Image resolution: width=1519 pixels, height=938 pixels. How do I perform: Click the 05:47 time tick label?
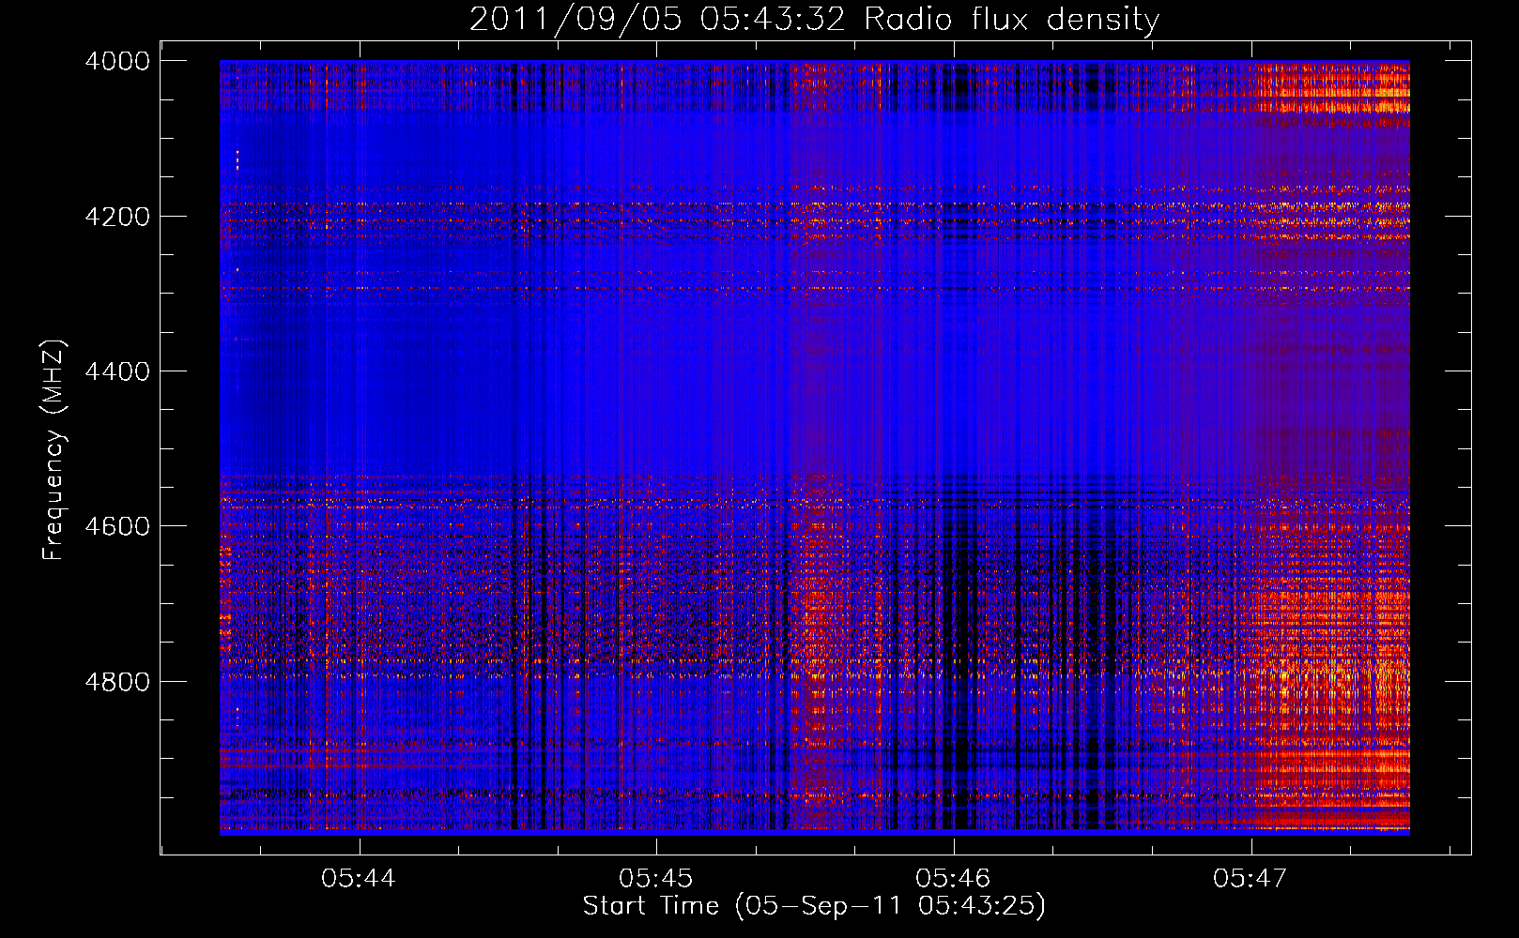click(1250, 878)
